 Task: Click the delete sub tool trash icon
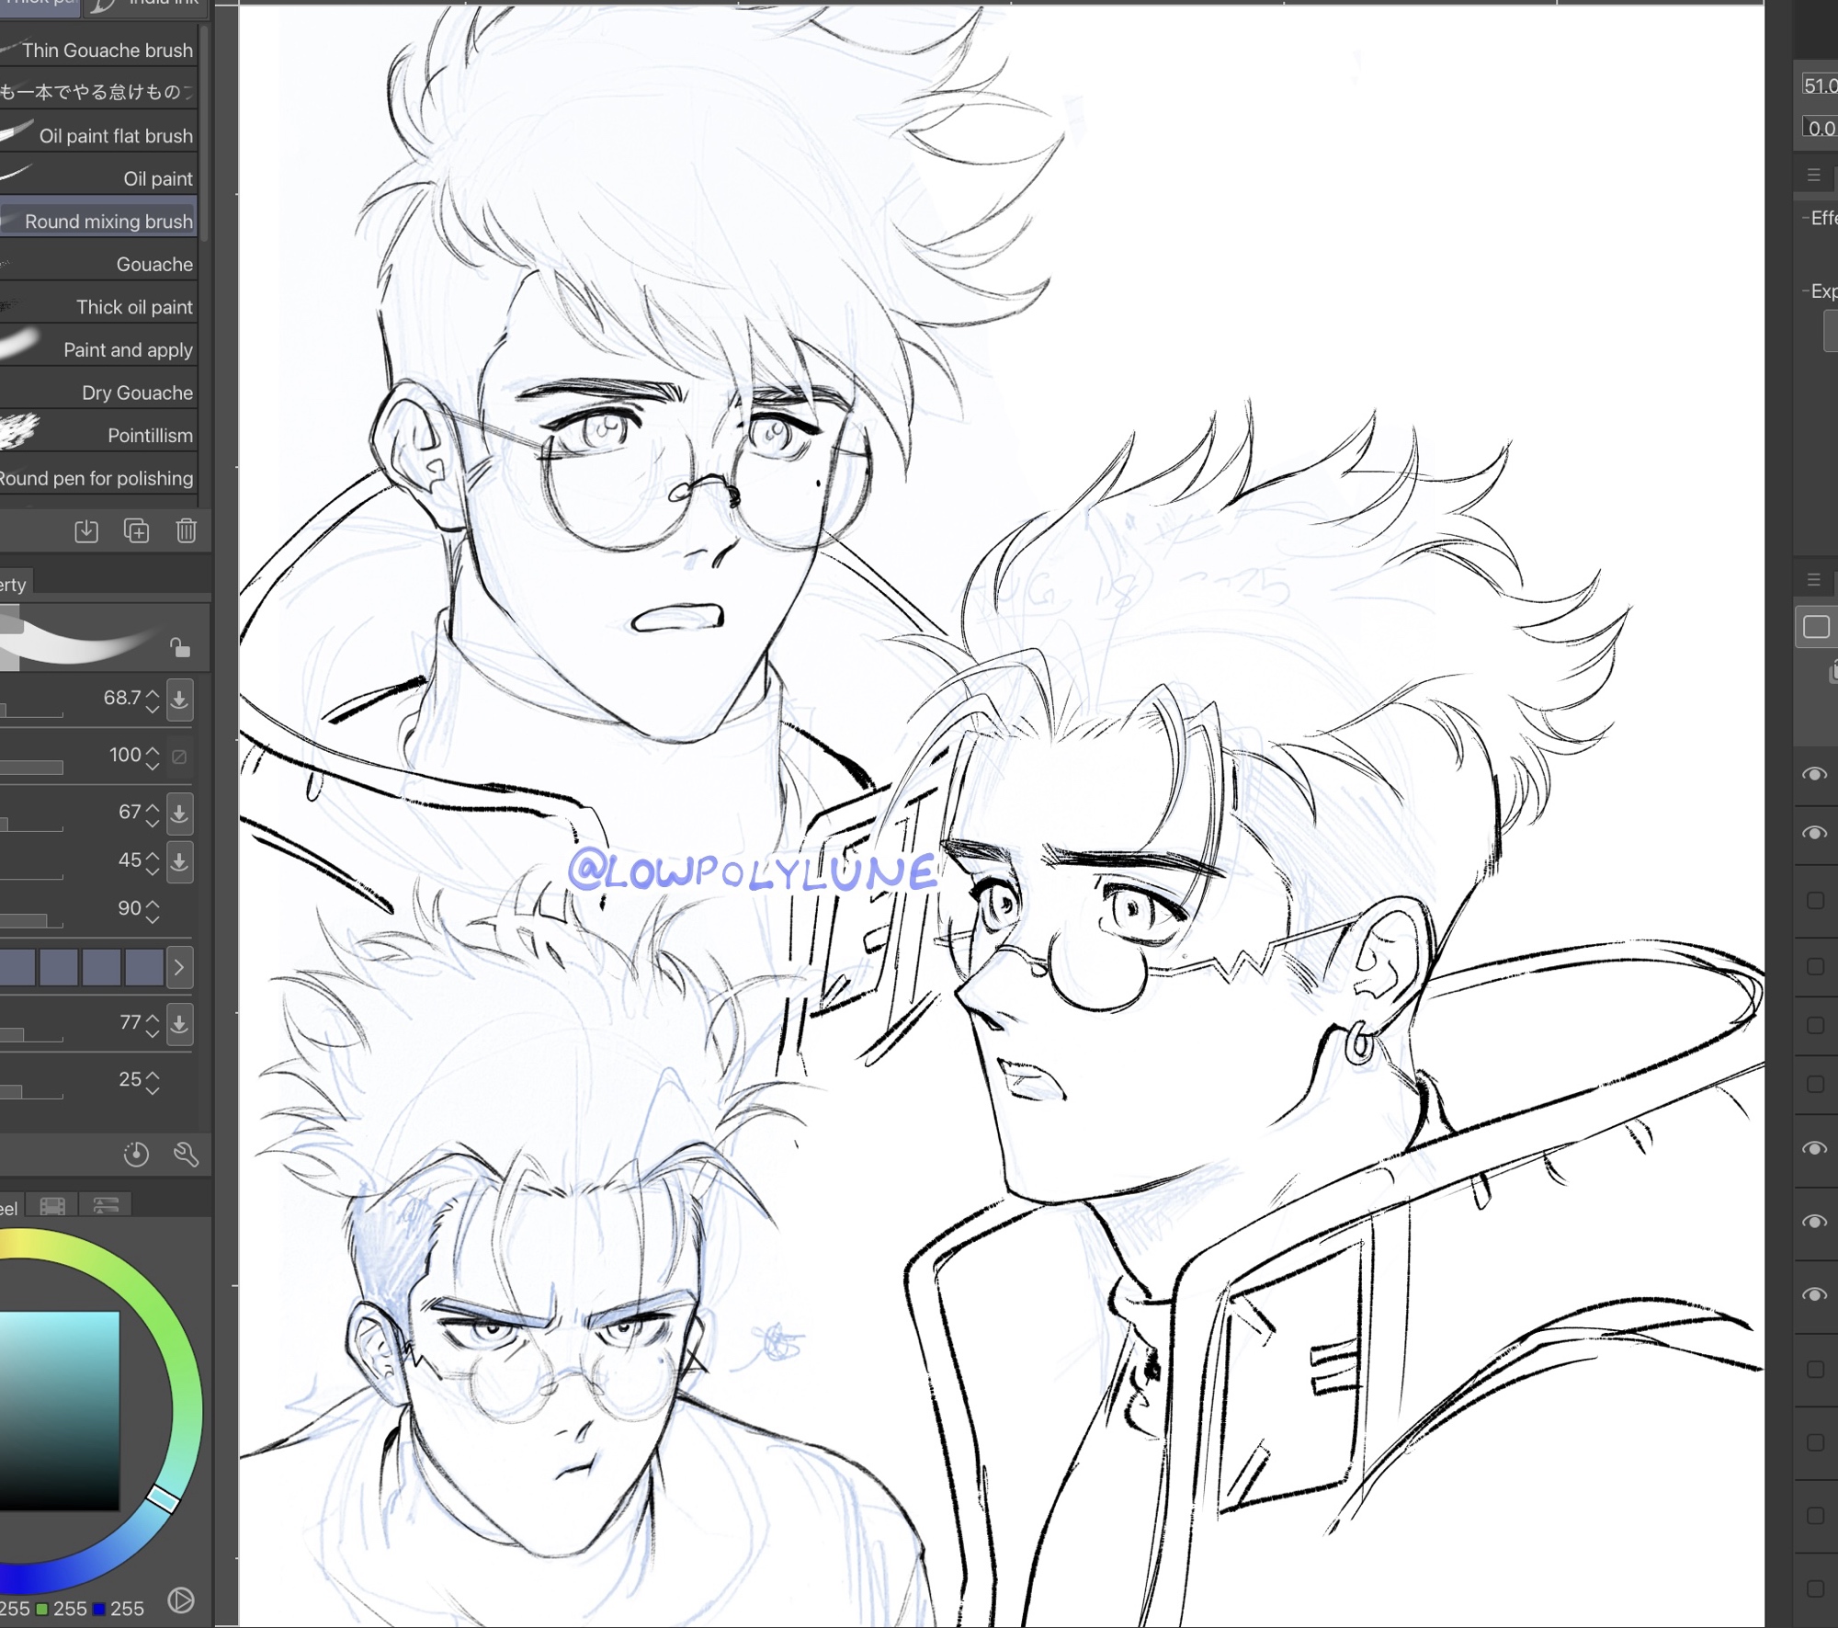186,530
